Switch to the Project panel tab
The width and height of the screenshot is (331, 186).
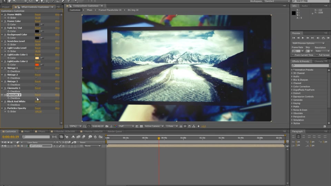tap(6, 7)
